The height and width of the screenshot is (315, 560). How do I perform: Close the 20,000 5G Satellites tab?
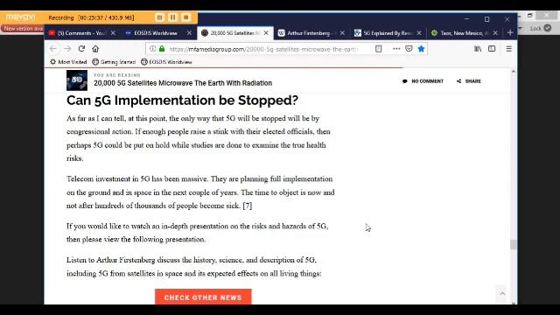click(x=266, y=33)
